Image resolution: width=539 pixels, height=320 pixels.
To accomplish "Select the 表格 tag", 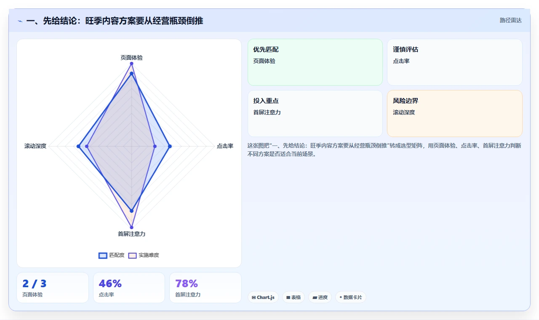I will click(294, 297).
